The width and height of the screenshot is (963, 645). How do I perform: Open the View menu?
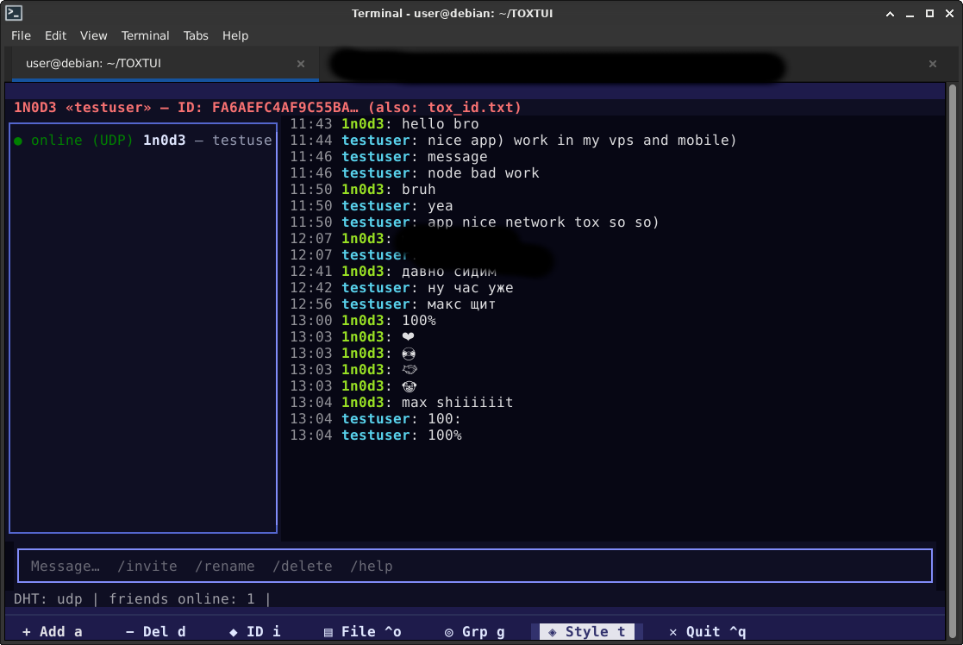pyautogui.click(x=93, y=35)
